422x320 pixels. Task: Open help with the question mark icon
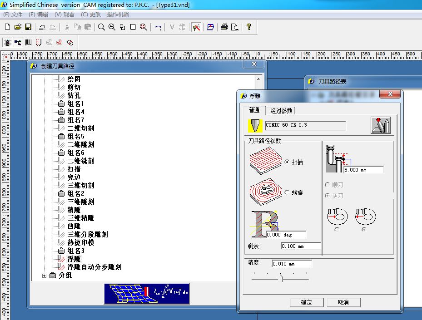pos(248,27)
